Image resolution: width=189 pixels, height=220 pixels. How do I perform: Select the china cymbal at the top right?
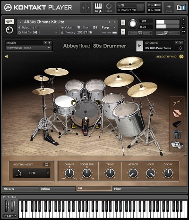tap(130, 63)
